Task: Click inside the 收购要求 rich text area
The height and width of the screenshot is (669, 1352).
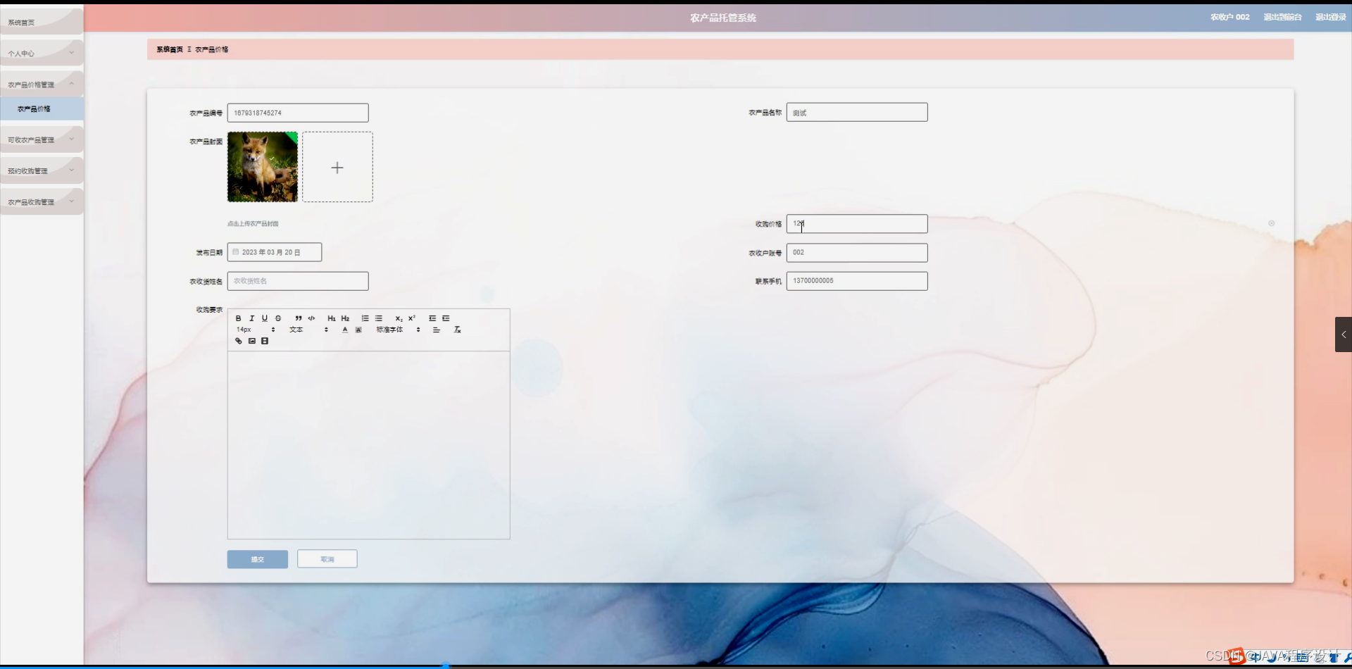Action: coord(368,445)
